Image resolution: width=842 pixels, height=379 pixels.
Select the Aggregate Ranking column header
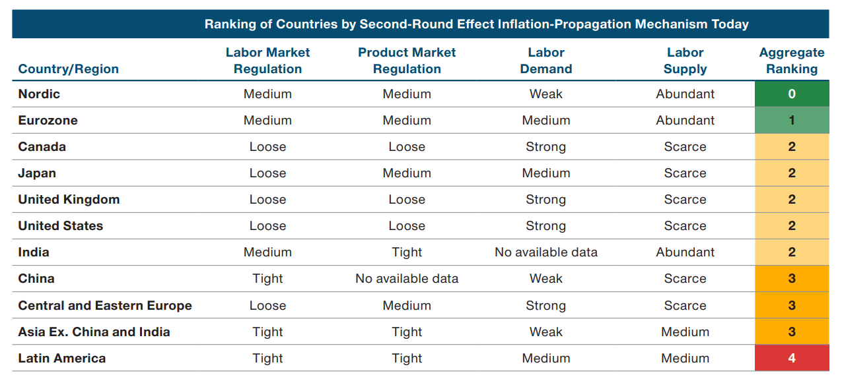coord(791,61)
